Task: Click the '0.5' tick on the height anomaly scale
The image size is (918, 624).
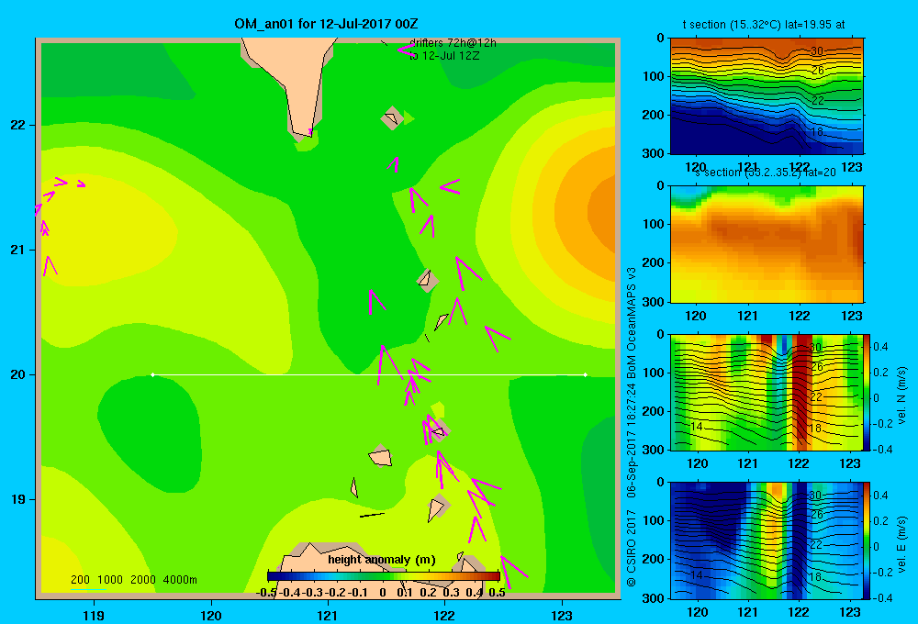Action: 497,593
